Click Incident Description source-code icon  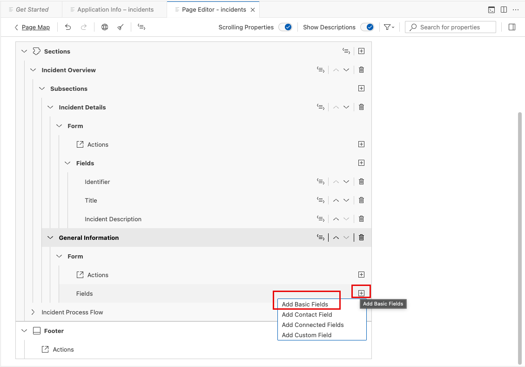[x=321, y=219]
